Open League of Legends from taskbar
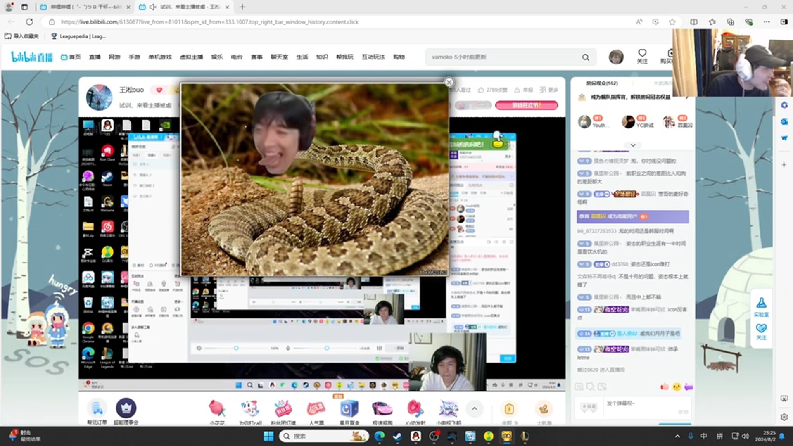The image size is (793, 446). click(x=525, y=436)
